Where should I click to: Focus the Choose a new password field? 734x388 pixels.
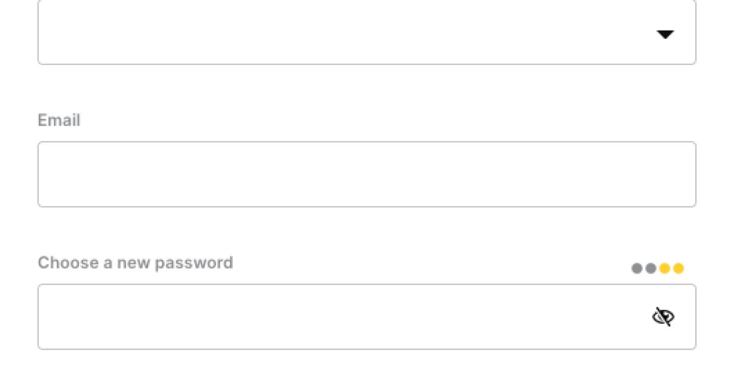pyautogui.click(x=340, y=316)
